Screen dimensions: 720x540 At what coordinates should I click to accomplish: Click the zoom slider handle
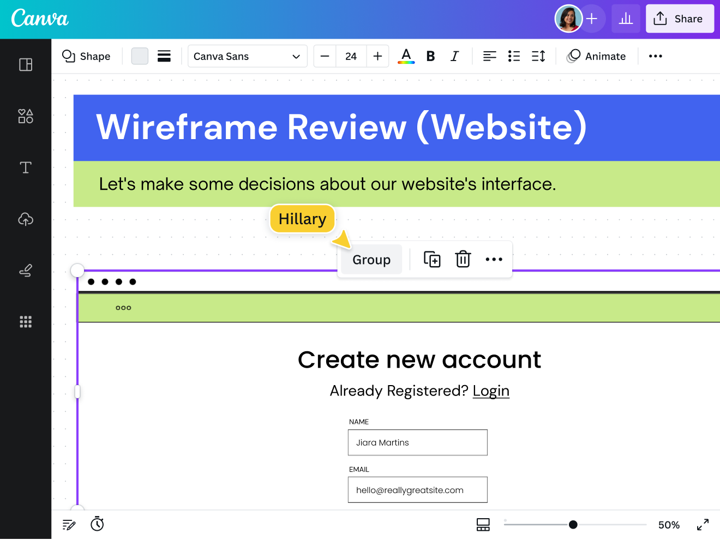coord(573,525)
